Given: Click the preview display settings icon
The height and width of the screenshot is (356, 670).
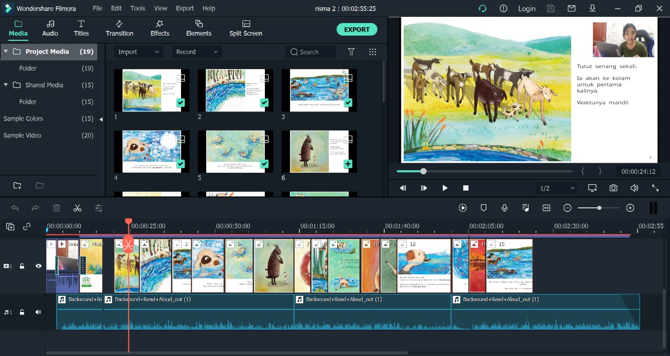Looking at the screenshot, I should click(x=593, y=188).
